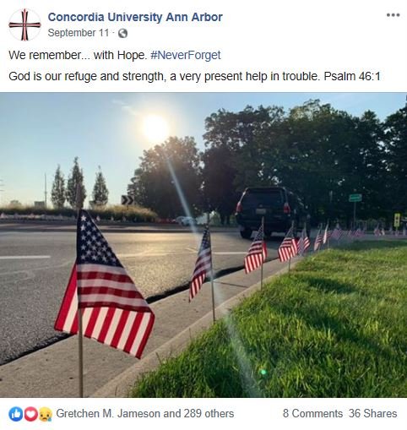Open Concordia University Ann Arbor page name

[x=135, y=17]
